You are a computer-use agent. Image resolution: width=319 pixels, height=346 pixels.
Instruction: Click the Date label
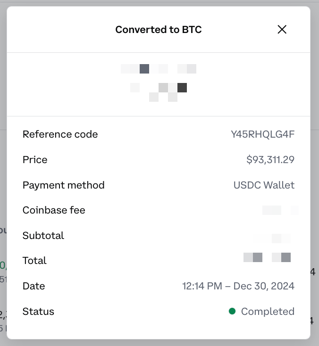34,286
